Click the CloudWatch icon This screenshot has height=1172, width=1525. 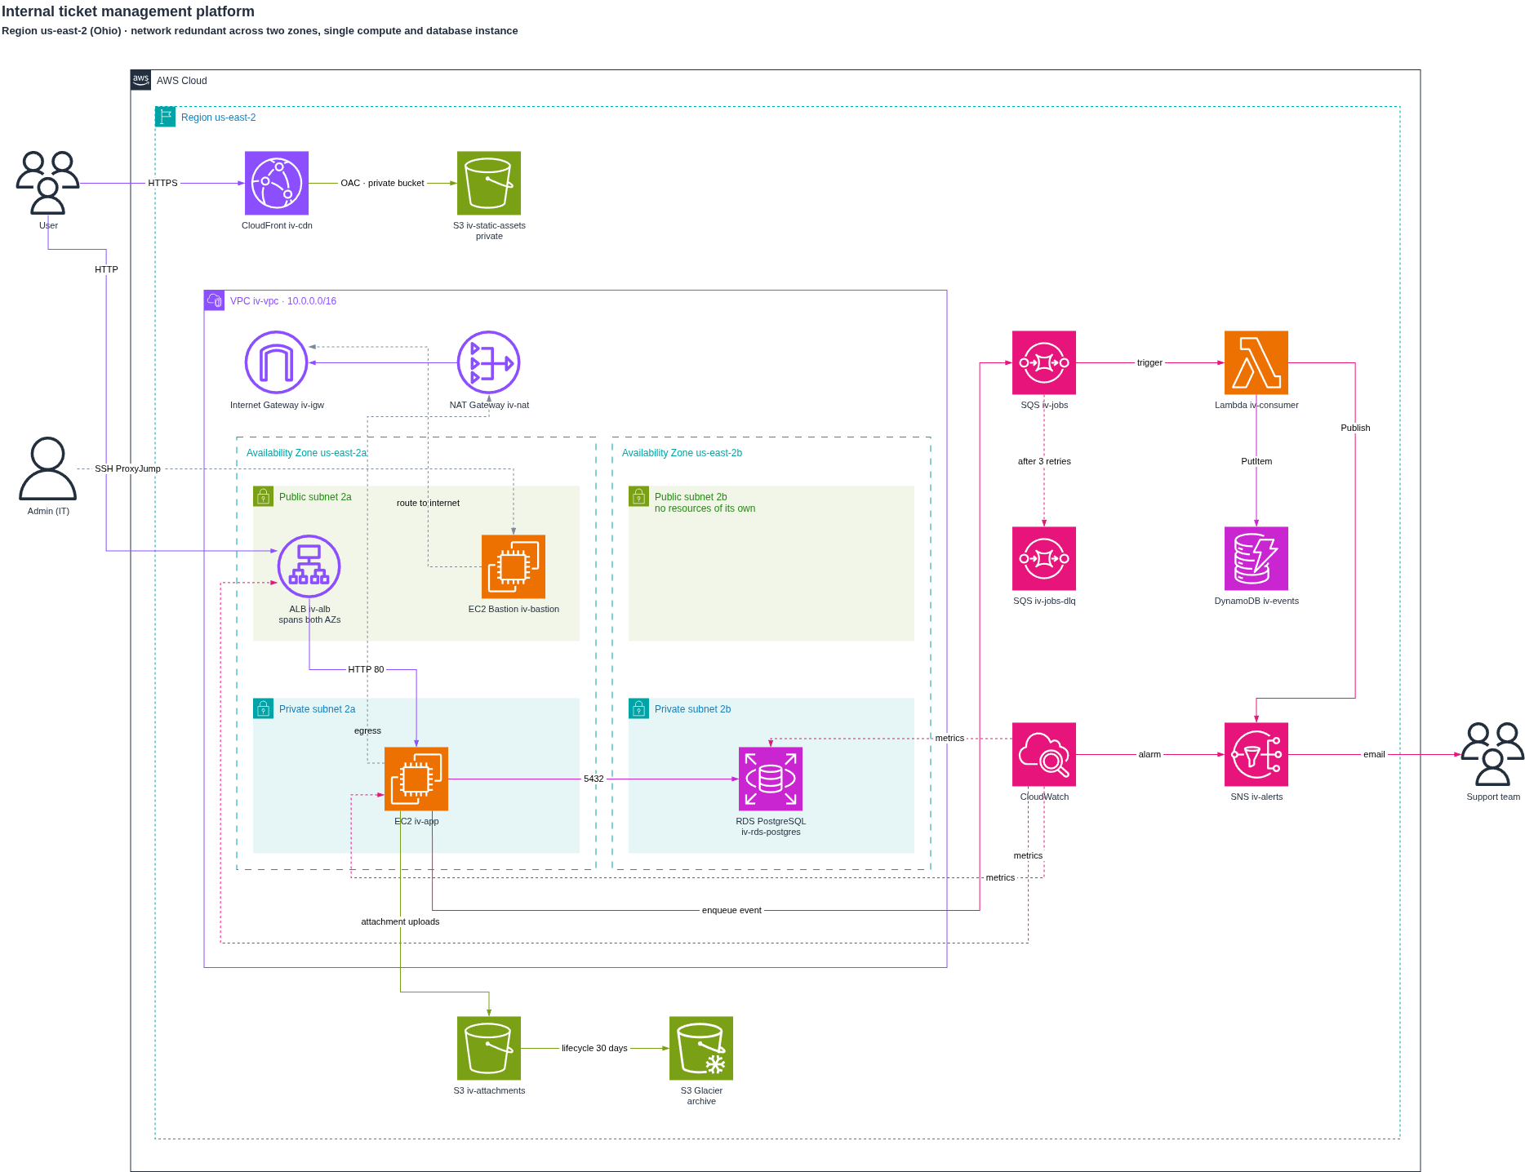[x=1044, y=754]
